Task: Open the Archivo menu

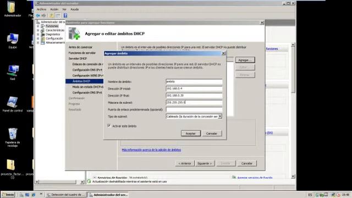Action: tap(41, 9)
